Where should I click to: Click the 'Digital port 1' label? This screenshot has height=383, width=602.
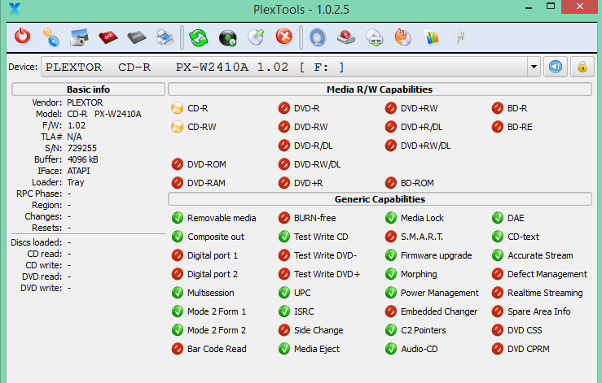[x=213, y=255]
